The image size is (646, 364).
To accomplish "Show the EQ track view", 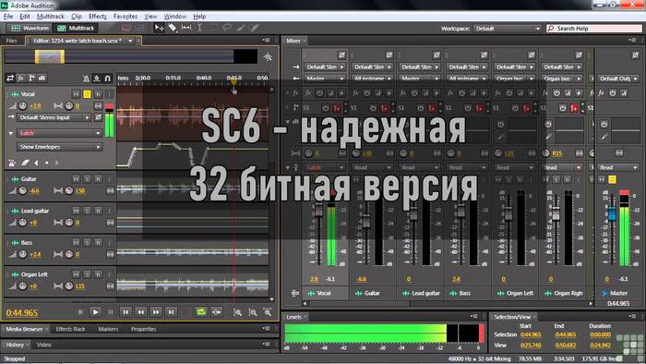I will click(42, 78).
